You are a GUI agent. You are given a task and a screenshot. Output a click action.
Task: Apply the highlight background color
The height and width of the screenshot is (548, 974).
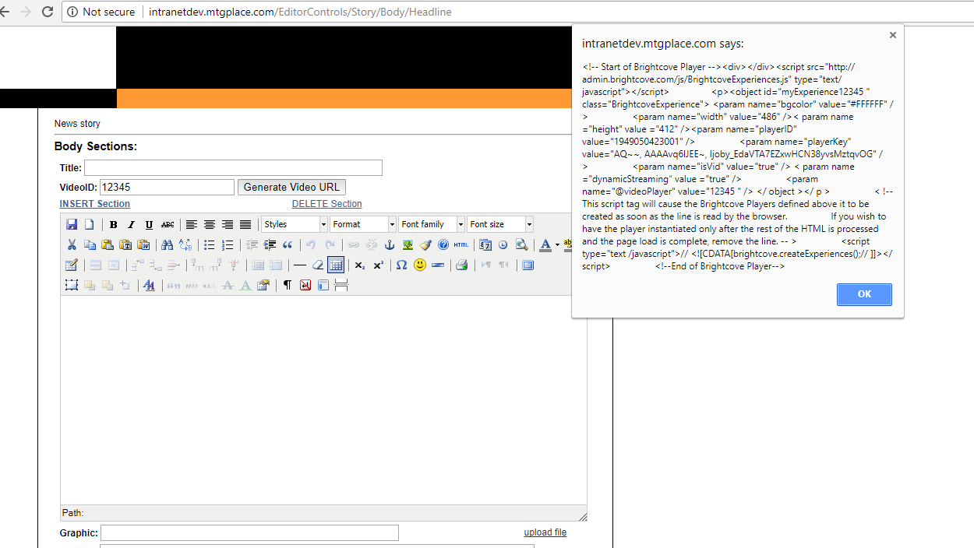[x=568, y=244]
